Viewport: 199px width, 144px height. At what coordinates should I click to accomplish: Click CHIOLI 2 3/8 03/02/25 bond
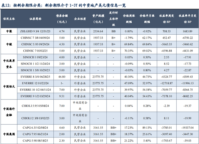pyautogui.click(x=35, y=118)
